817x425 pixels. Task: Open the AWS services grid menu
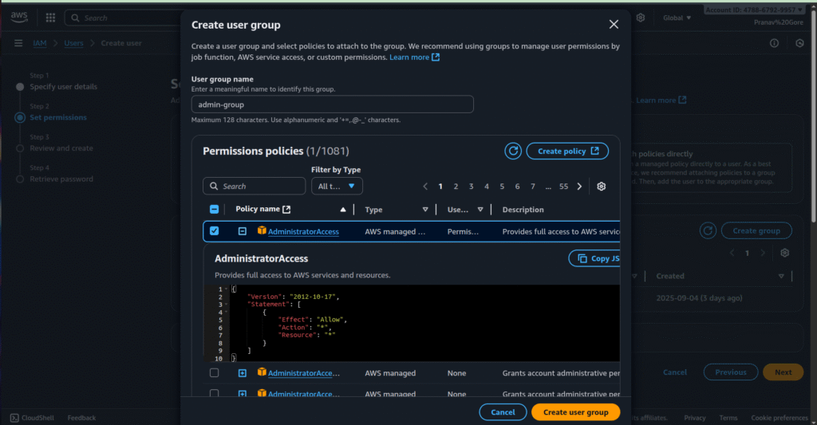(50, 18)
